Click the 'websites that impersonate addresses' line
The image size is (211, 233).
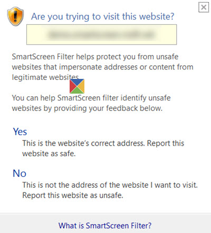(103, 67)
